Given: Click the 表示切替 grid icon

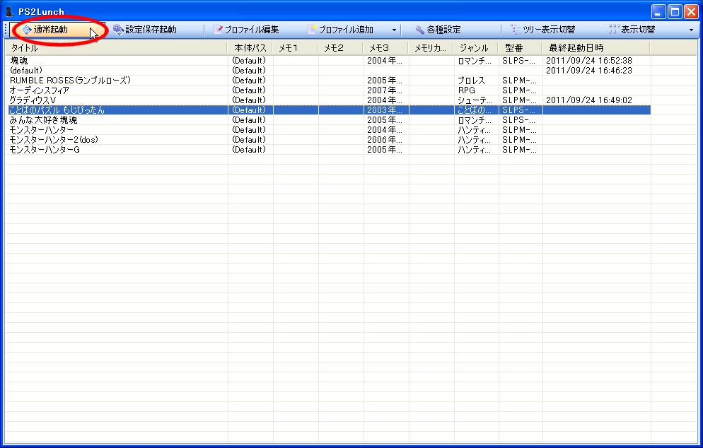Looking at the screenshot, I should 614,30.
